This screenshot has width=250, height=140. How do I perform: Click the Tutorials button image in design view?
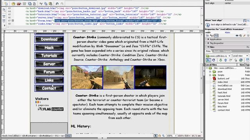(49, 56)
